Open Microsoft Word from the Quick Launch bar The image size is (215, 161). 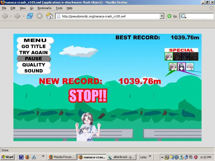coord(21,157)
